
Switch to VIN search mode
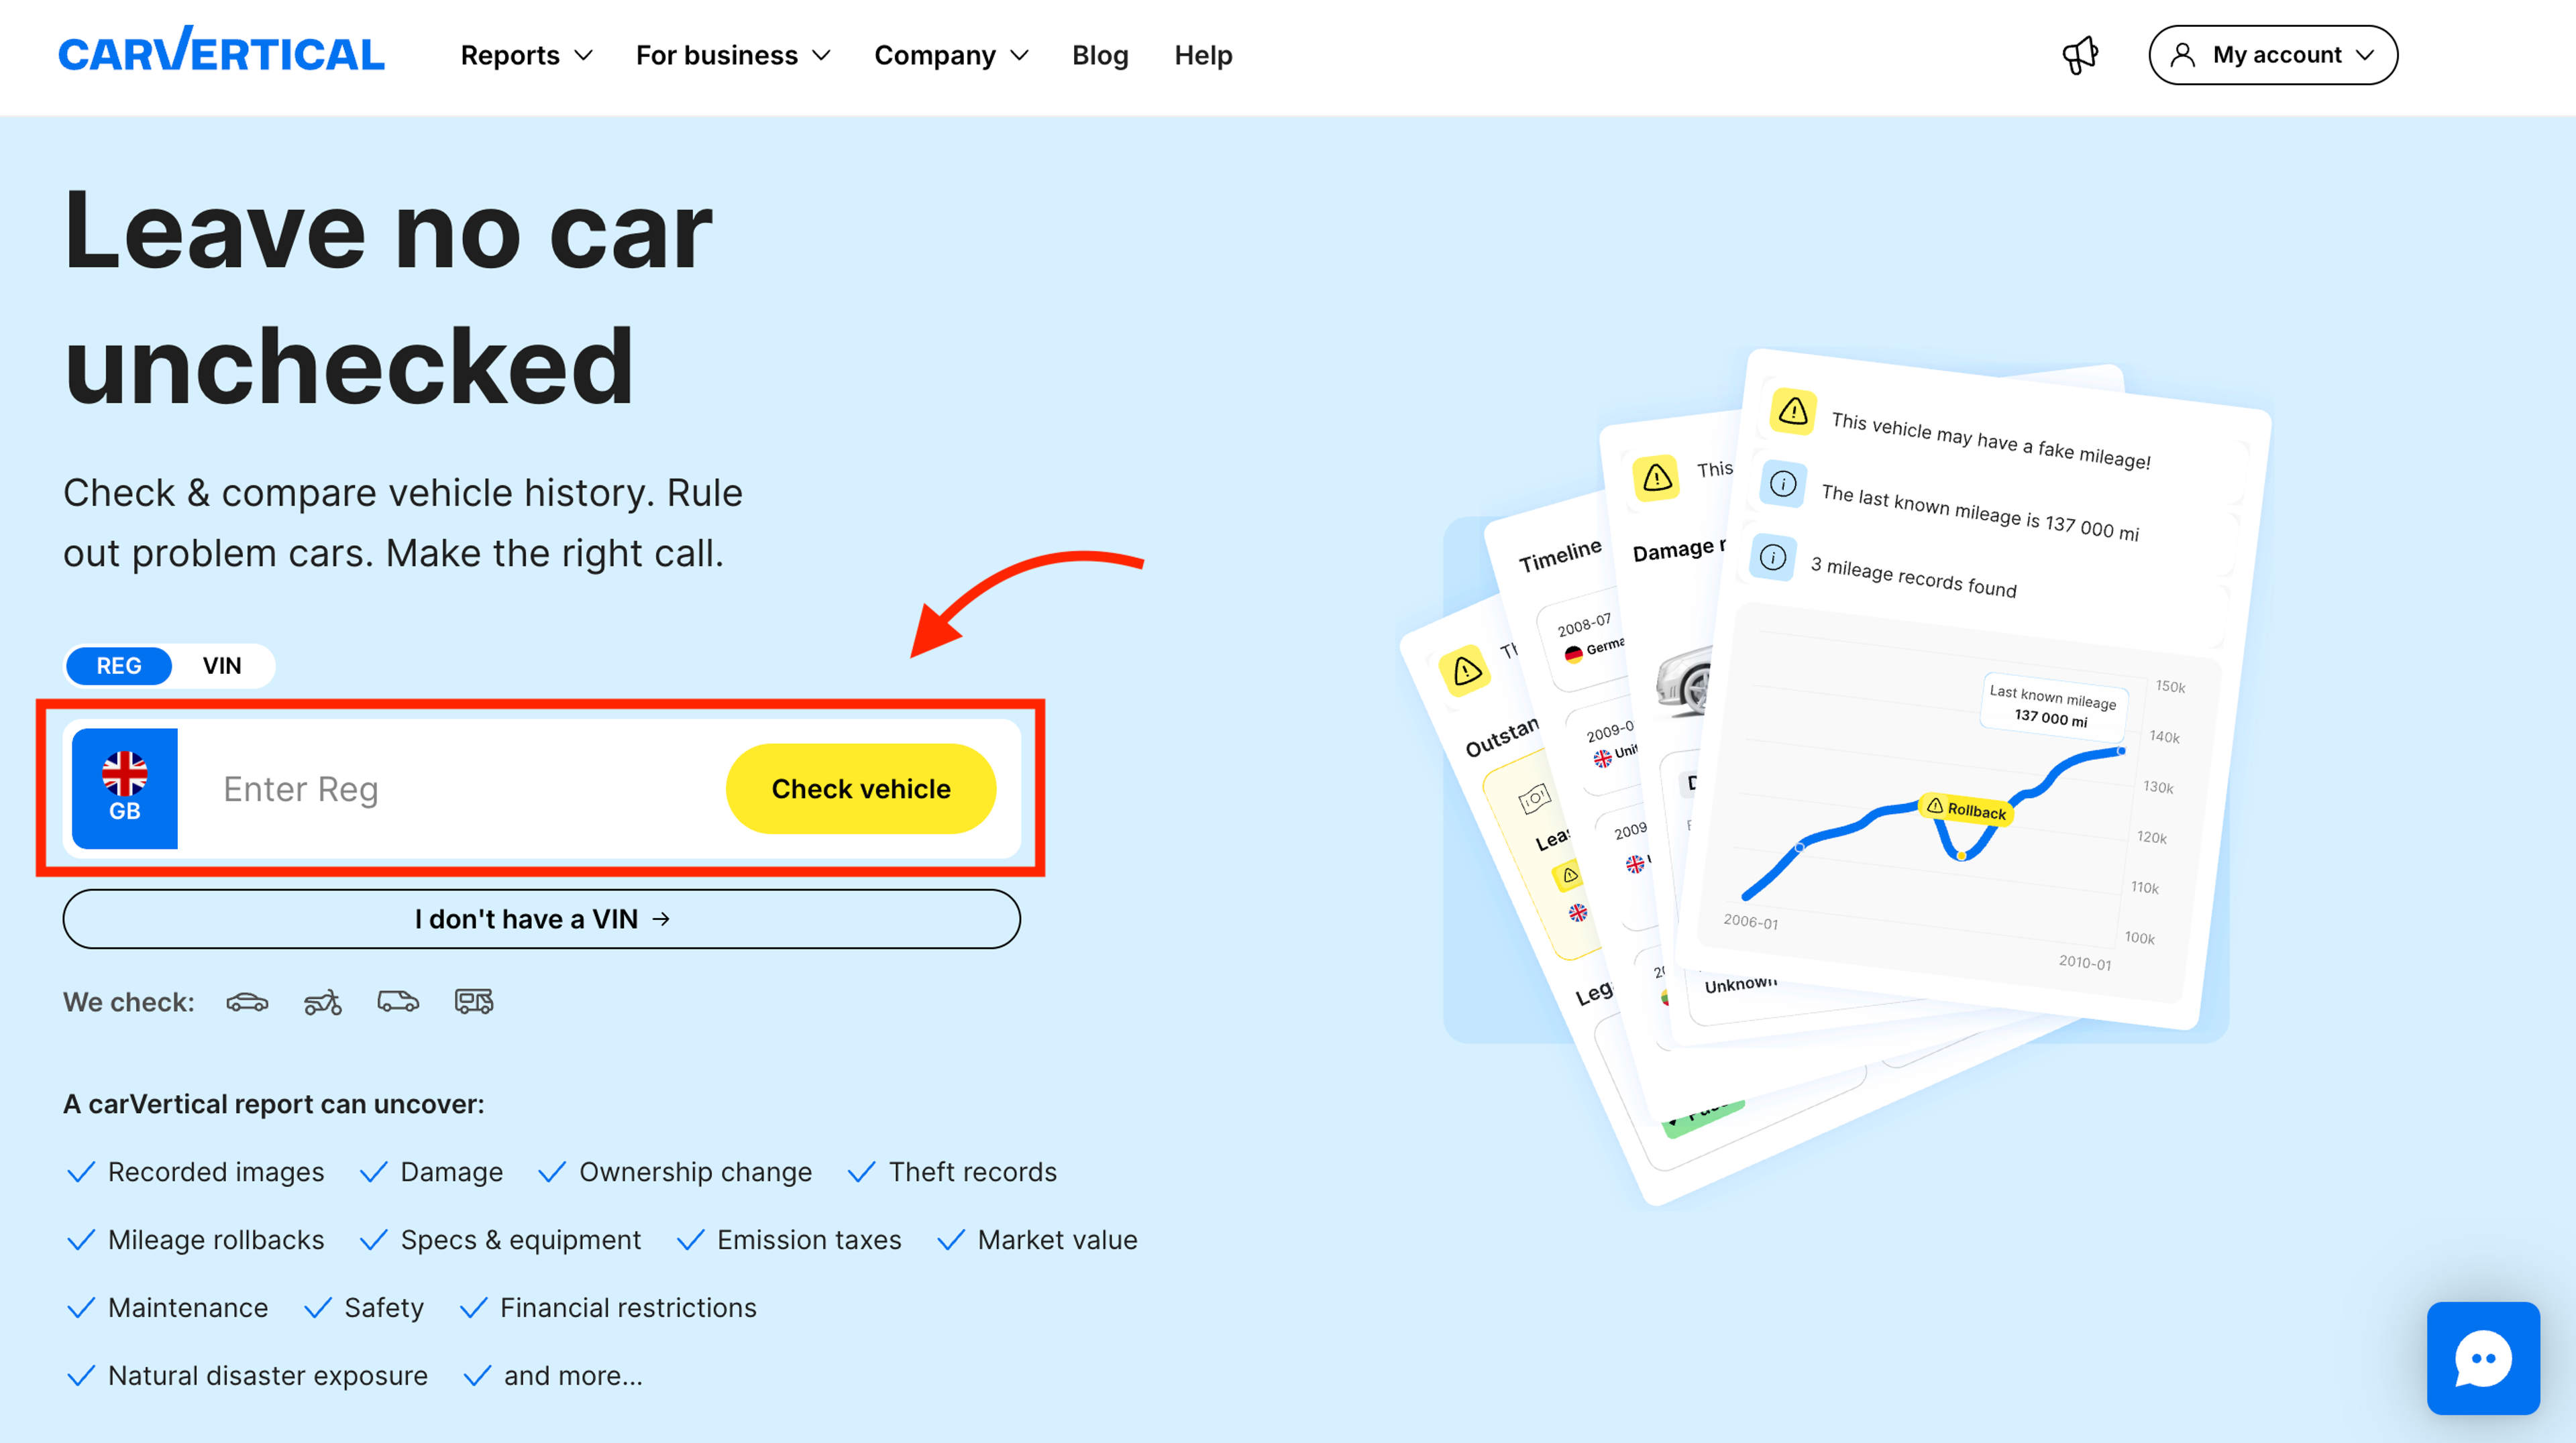pos(222,666)
